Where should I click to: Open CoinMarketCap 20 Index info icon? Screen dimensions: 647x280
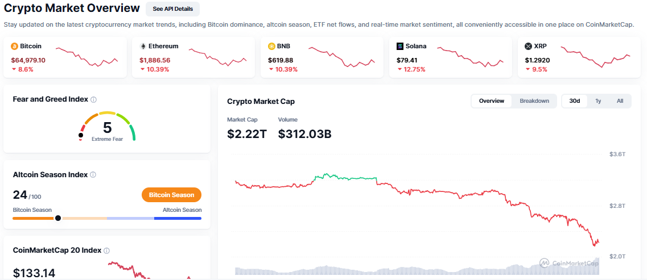click(106, 250)
